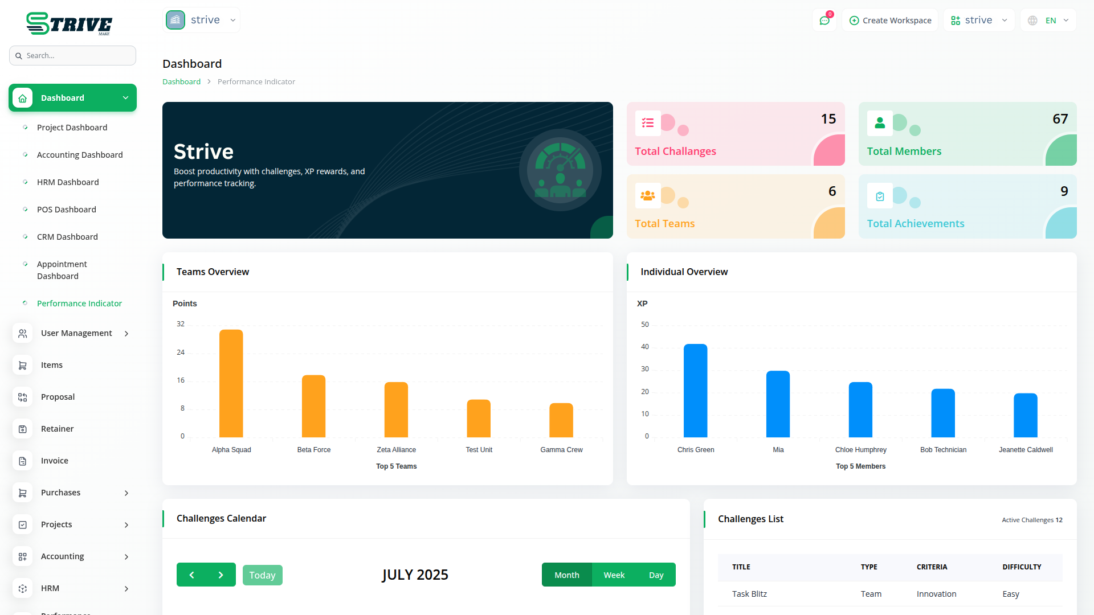Click the Strive logo in the sidebar
The width and height of the screenshot is (1094, 615).
pos(70,23)
